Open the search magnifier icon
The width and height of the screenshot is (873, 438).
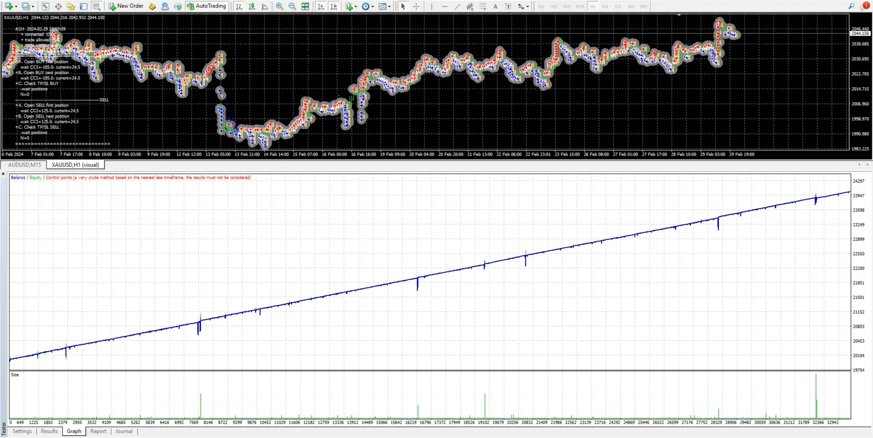pyautogui.click(x=851, y=7)
